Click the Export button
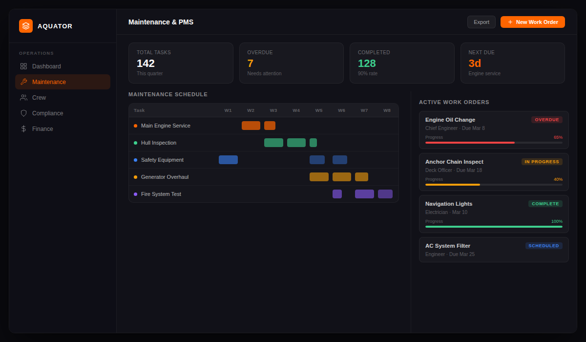Screen dimensions: 586x342 click(481, 21)
